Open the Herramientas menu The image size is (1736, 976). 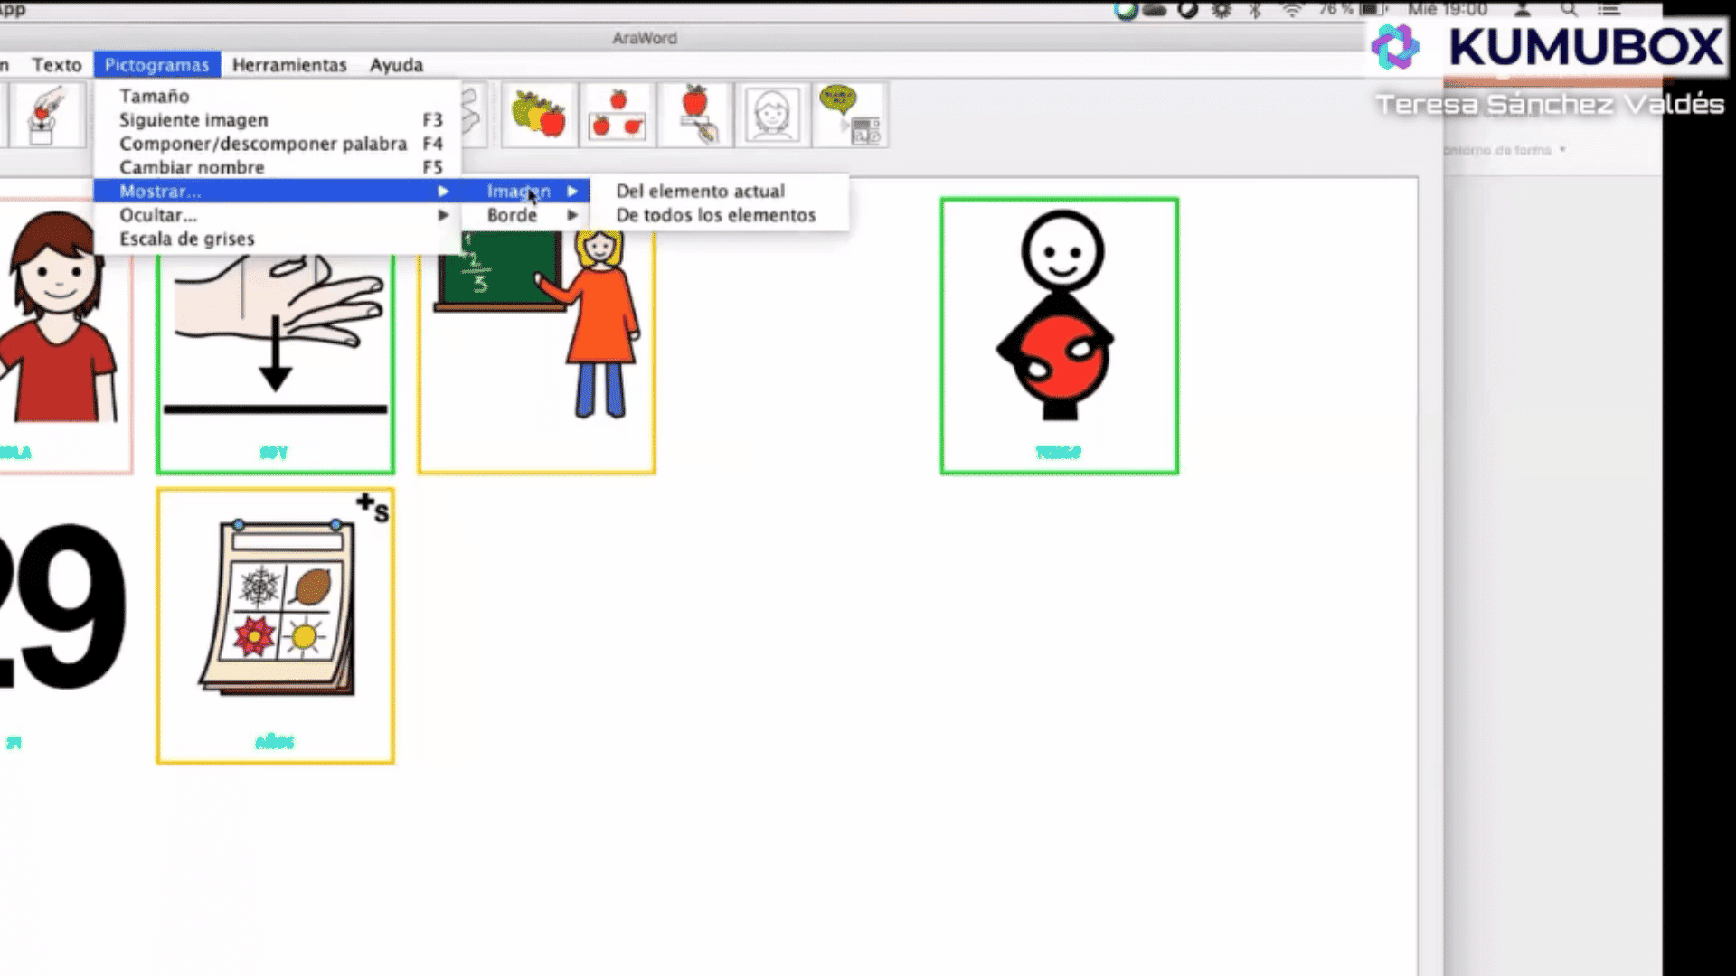coord(289,65)
